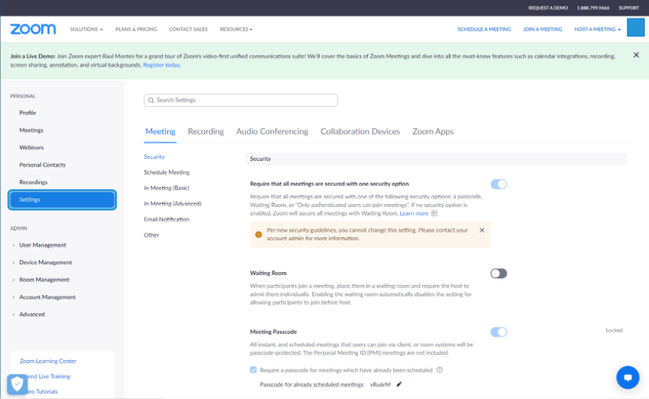This screenshot has width=649, height=399.
Task: Jump to Schedule Meeting section
Action: pos(167,172)
